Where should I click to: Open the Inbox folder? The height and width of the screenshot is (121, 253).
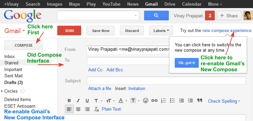click(10, 57)
